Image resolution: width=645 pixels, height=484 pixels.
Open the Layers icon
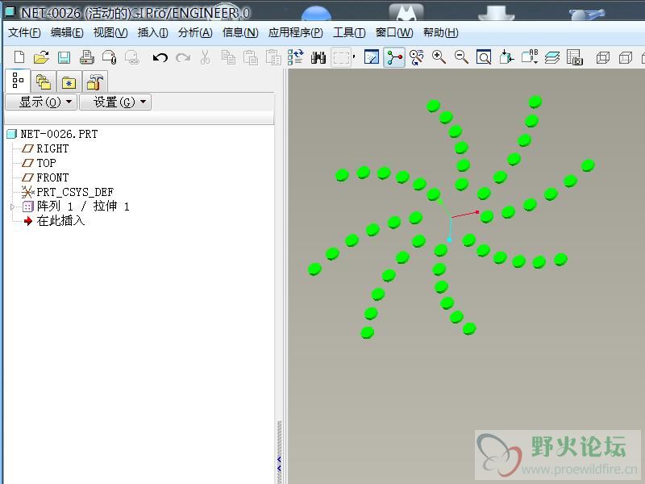click(552, 57)
